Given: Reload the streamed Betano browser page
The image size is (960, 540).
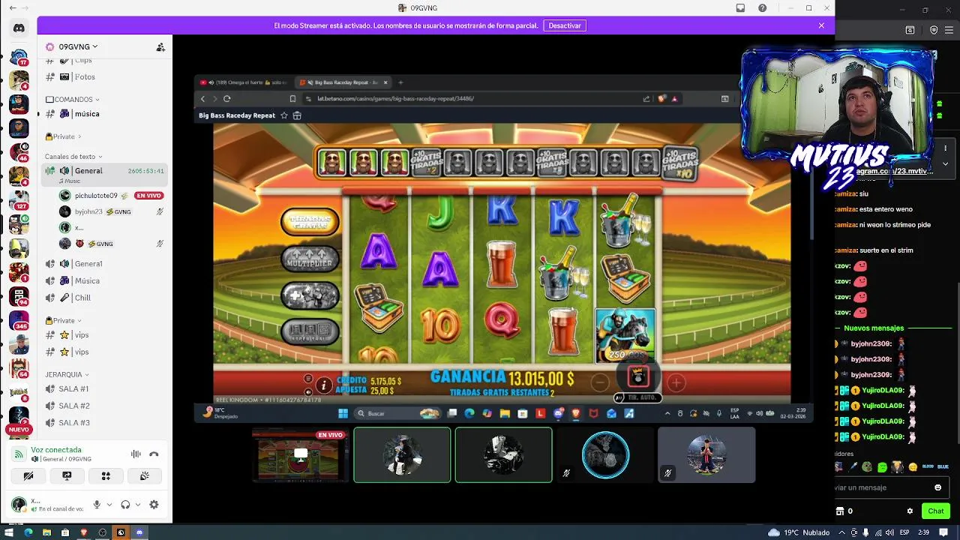Looking at the screenshot, I should tap(226, 98).
